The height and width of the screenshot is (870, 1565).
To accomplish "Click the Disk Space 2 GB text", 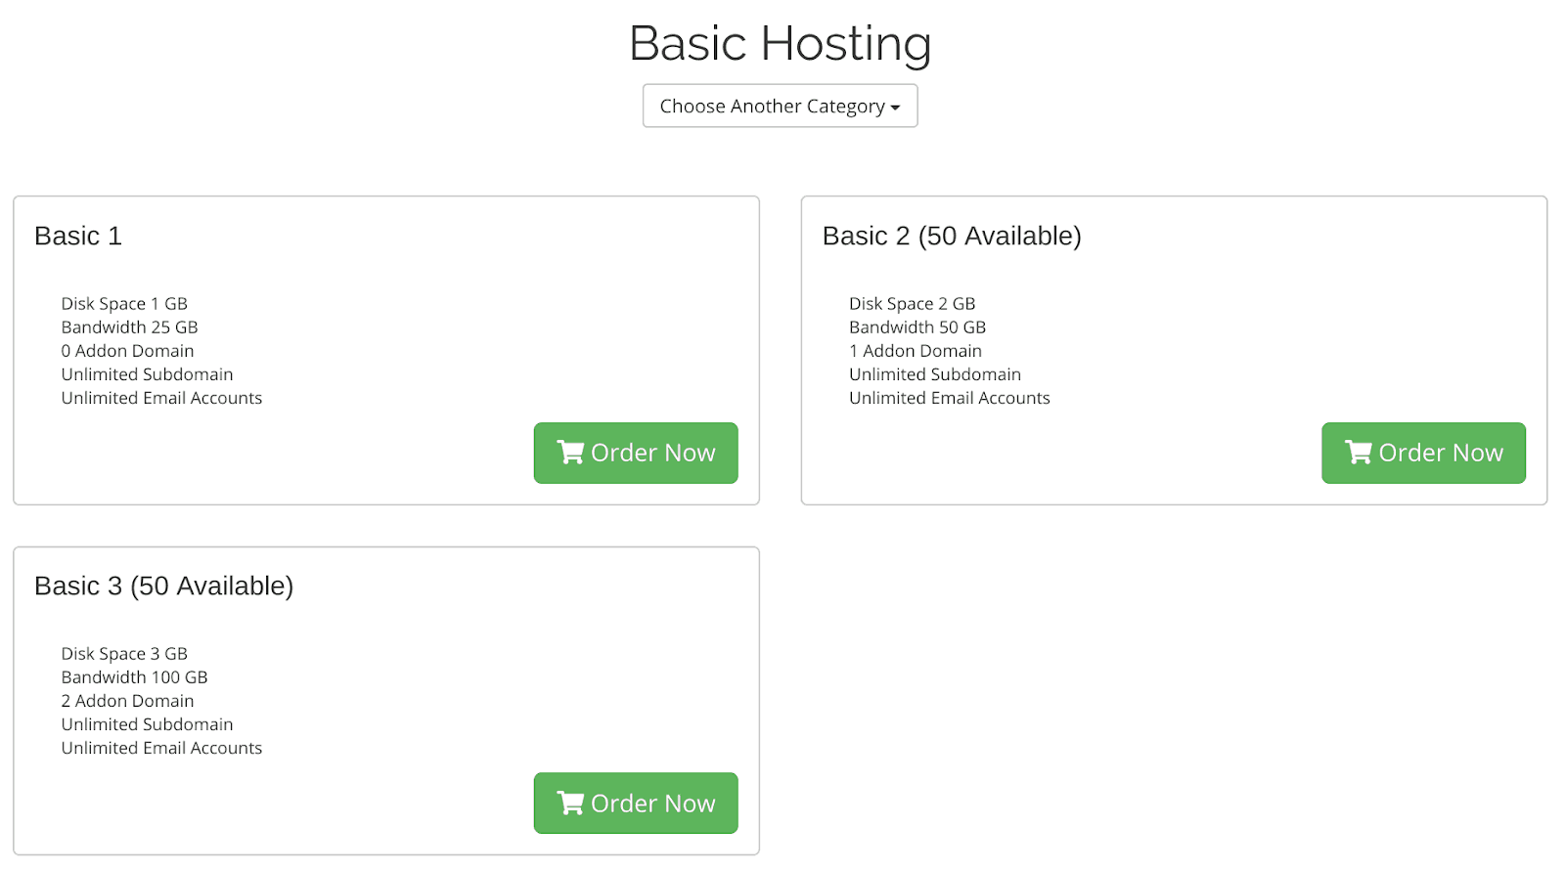I will point(912,304).
